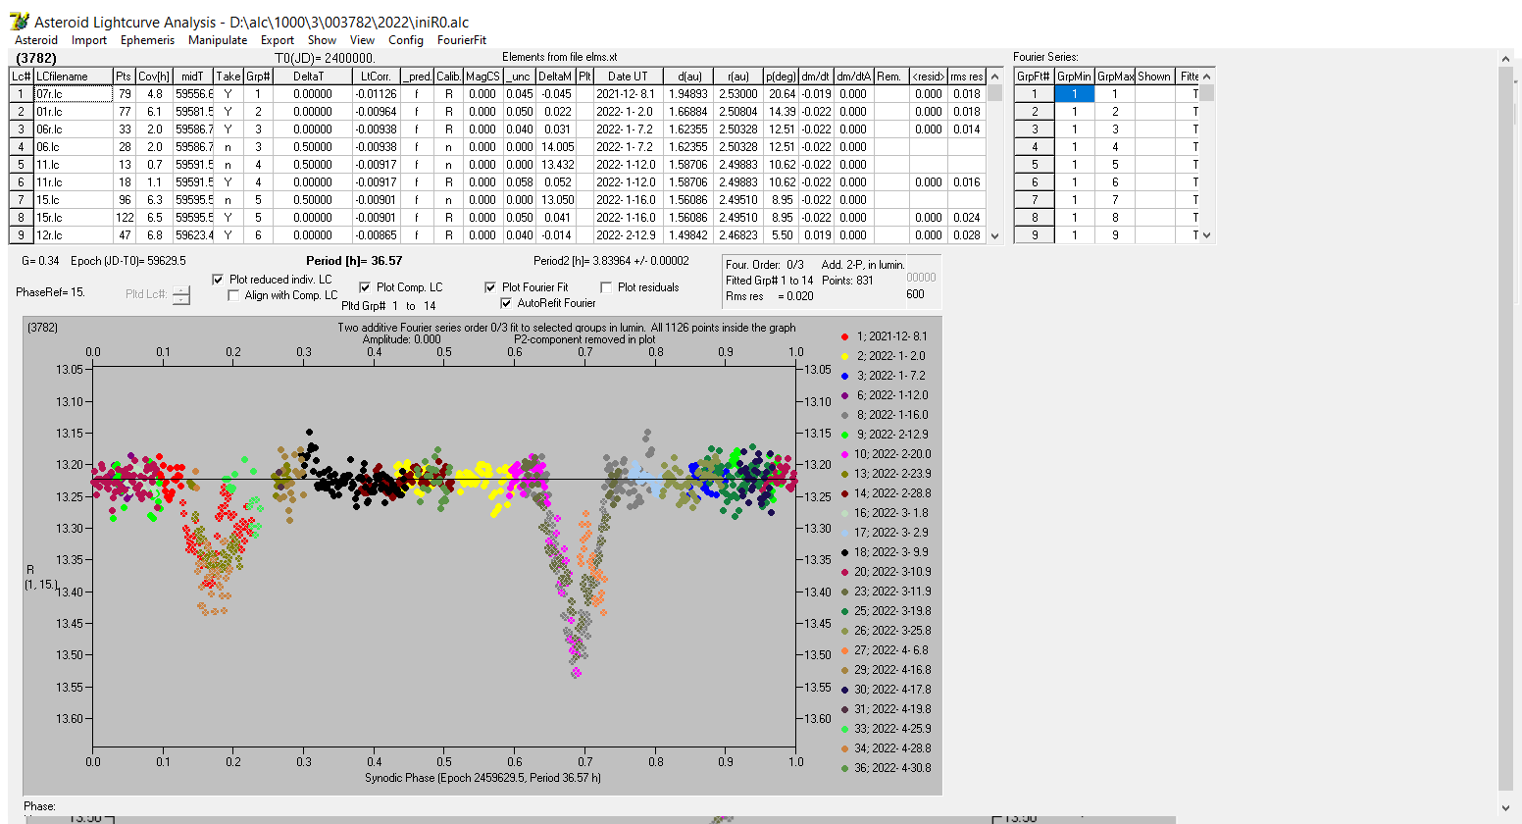Click down arrow of lightcurve table scrollbar

pyautogui.click(x=995, y=236)
